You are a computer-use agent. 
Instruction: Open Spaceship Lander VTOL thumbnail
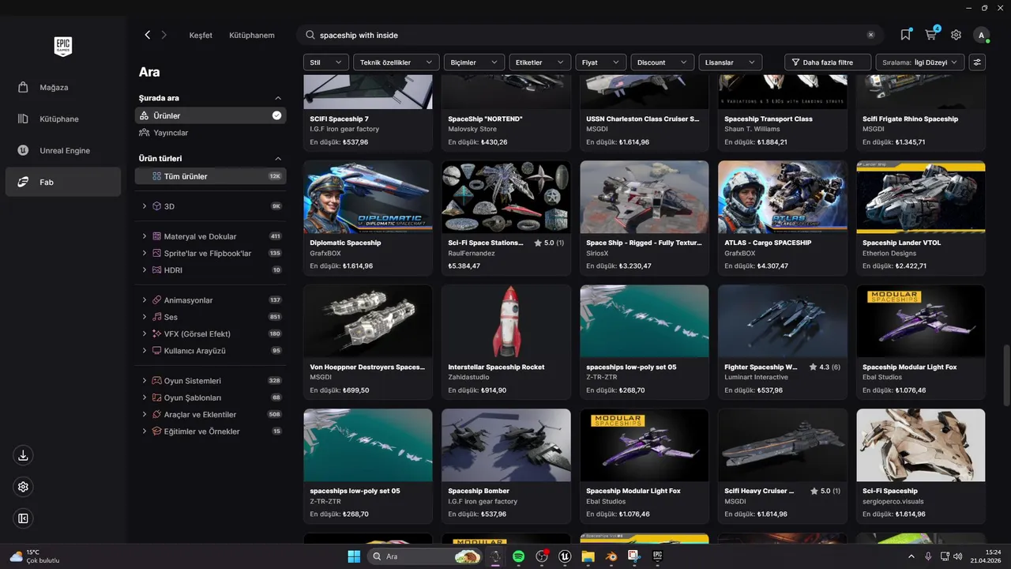(x=921, y=197)
